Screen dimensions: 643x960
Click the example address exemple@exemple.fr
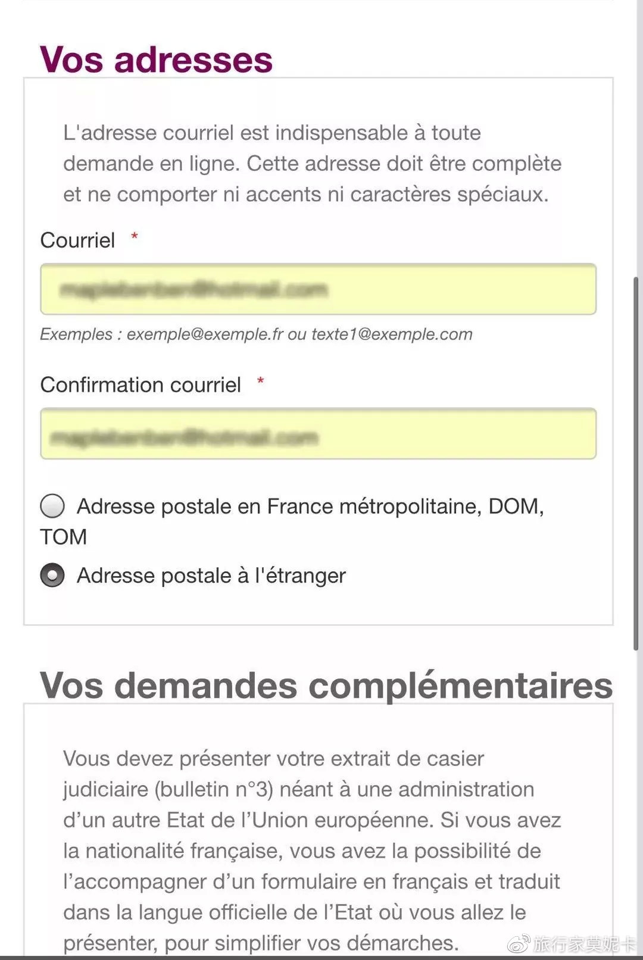tap(205, 334)
